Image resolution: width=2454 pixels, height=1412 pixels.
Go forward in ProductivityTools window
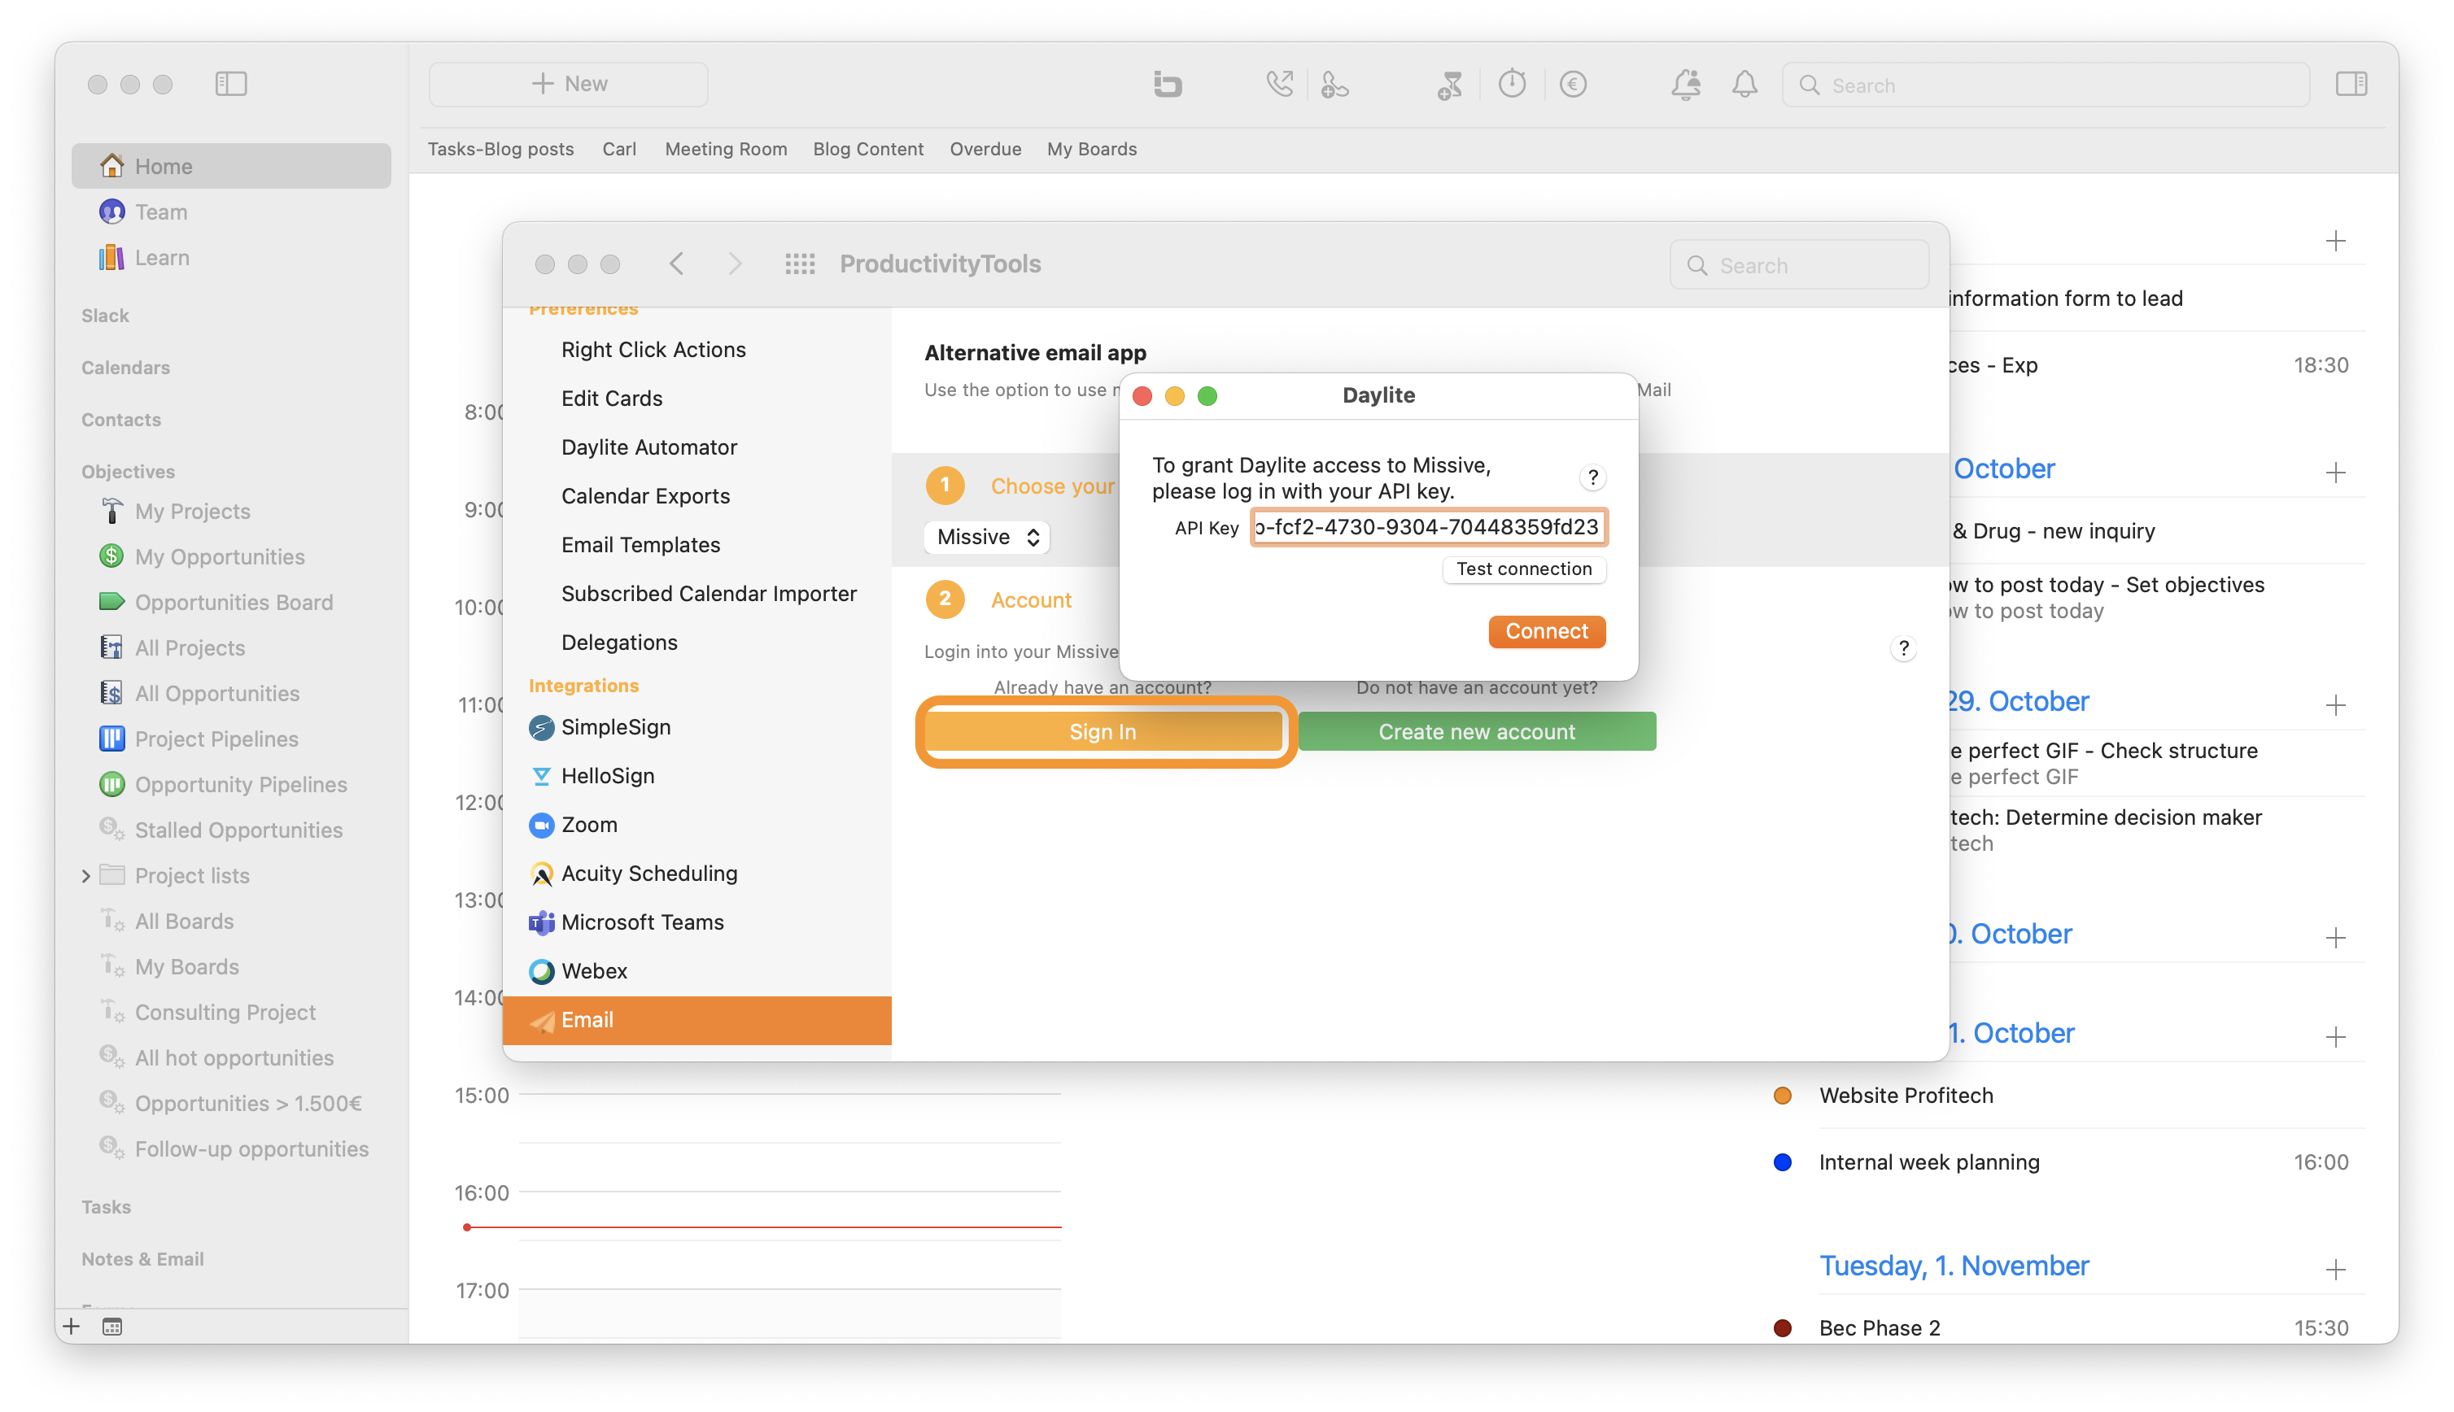pos(736,264)
